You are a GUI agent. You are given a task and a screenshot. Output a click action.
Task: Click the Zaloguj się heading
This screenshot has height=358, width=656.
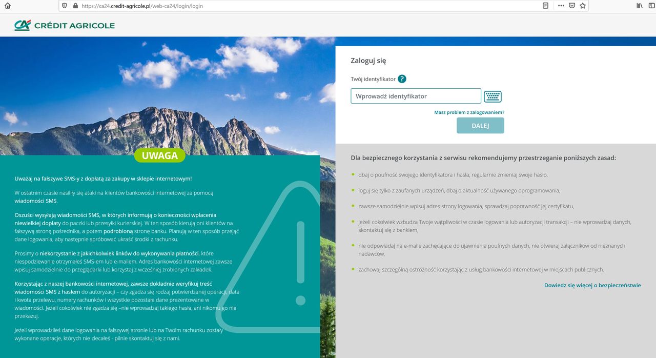click(368, 61)
